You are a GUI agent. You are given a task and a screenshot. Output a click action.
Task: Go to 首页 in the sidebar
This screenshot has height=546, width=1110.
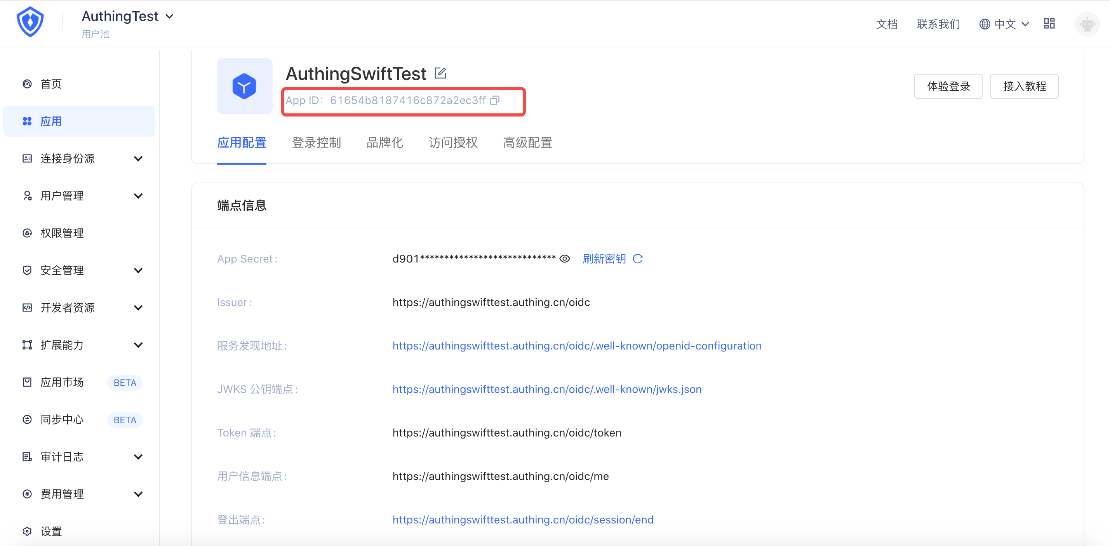79,84
